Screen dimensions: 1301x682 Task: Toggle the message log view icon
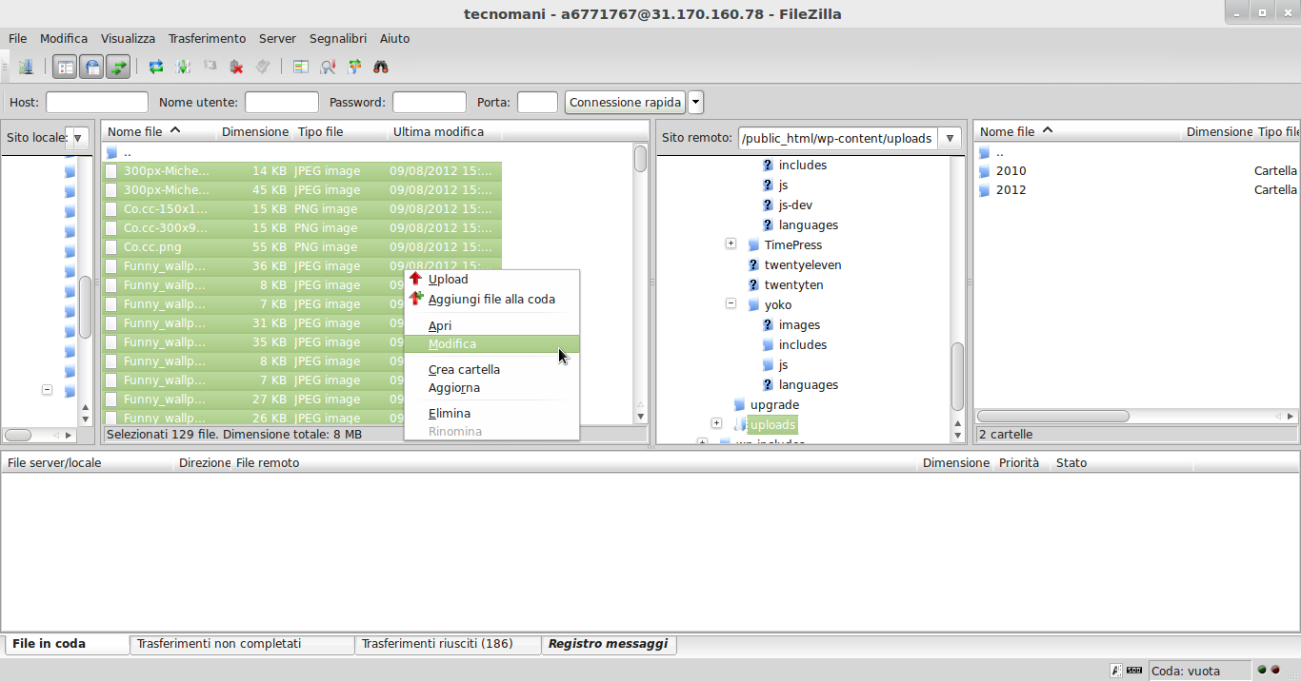point(65,67)
